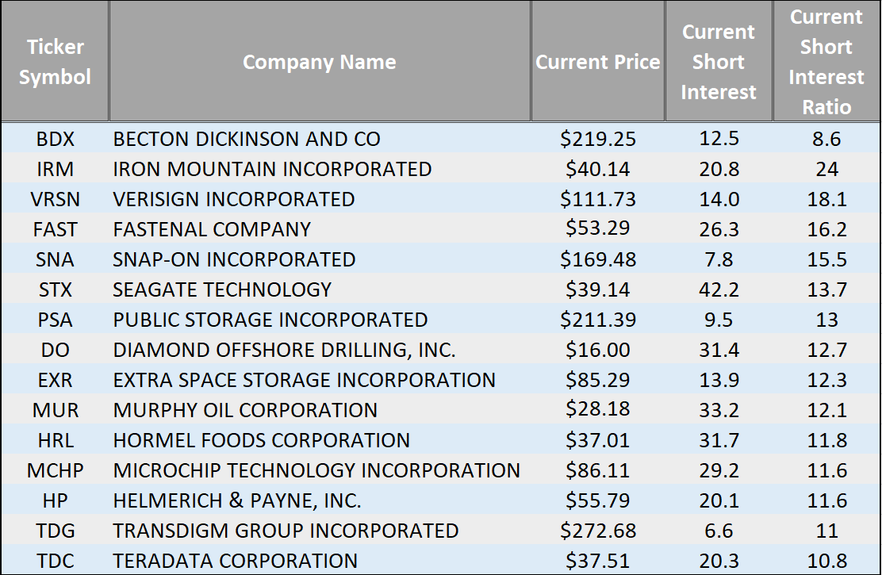Select the BDX ticker cell
The height and width of the screenshot is (575, 882).
(x=55, y=139)
